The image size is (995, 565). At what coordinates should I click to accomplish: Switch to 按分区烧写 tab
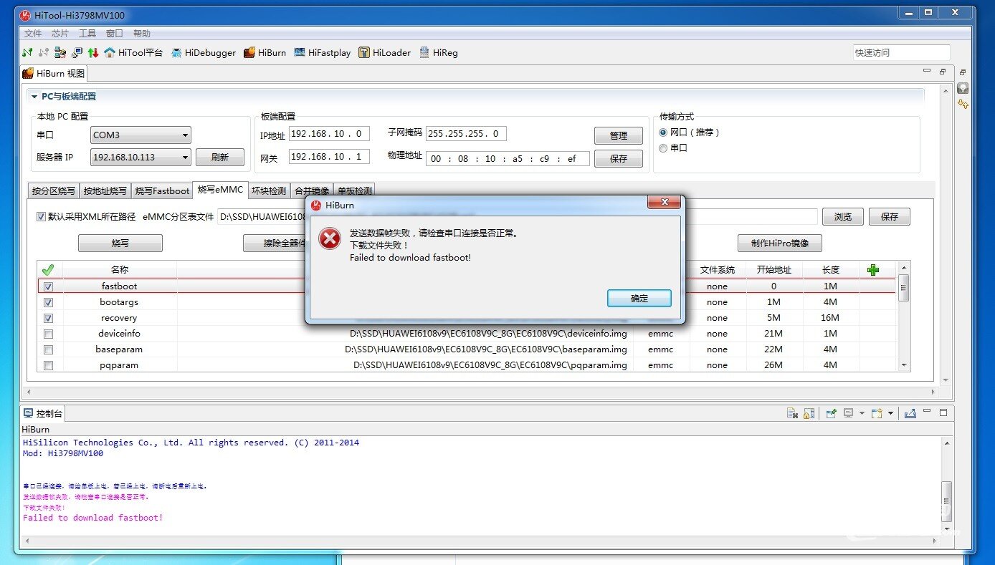54,191
